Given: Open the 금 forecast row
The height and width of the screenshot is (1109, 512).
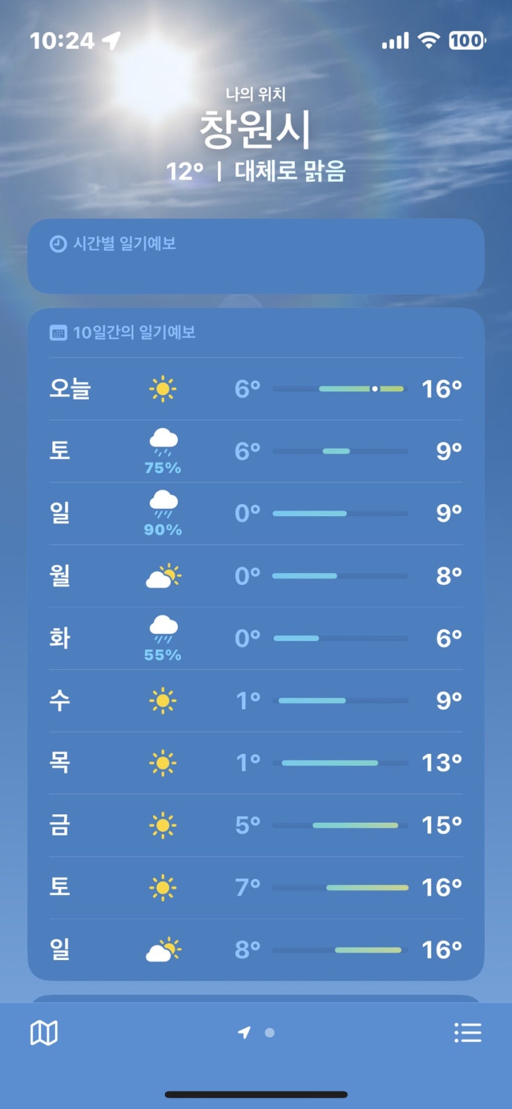Looking at the screenshot, I should click(256, 825).
